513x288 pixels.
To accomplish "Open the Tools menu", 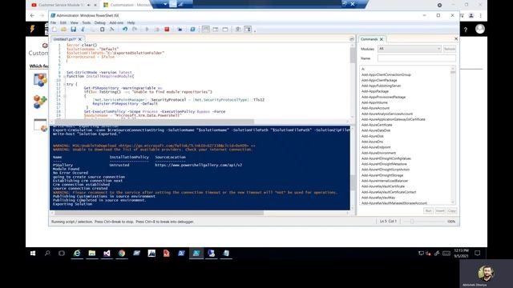I will coord(87,22).
